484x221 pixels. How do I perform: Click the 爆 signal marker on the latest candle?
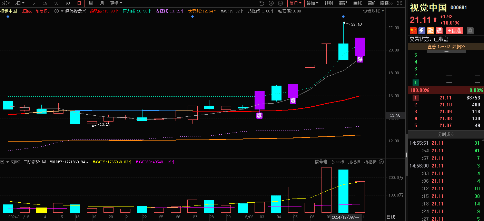(x=360, y=59)
